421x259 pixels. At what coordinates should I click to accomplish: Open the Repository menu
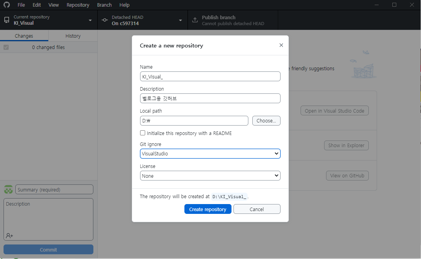(x=78, y=5)
